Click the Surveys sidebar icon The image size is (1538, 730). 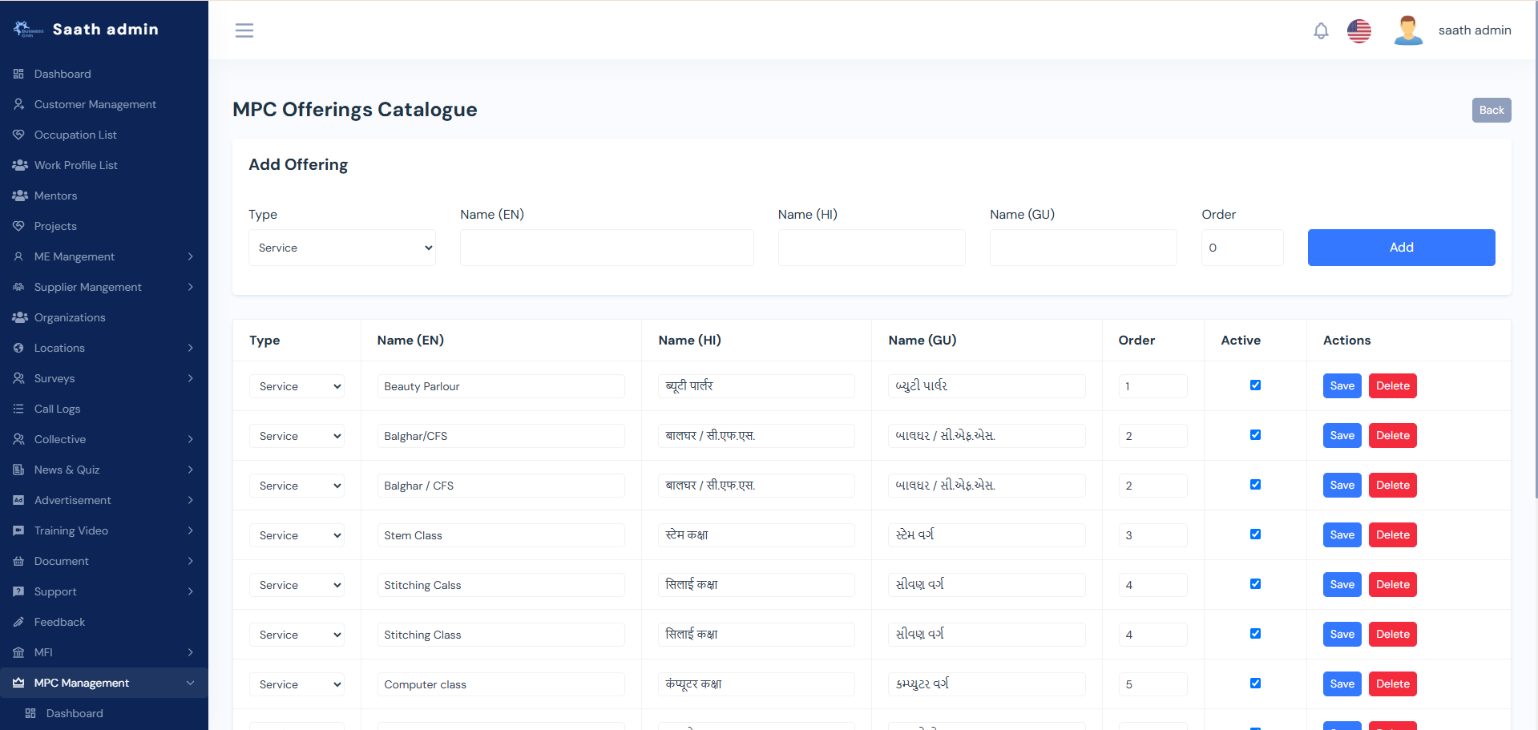[18, 378]
